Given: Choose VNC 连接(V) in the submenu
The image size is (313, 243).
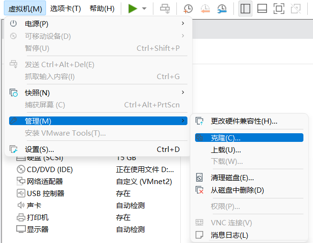Looking at the screenshot, I should (x=249, y=223).
